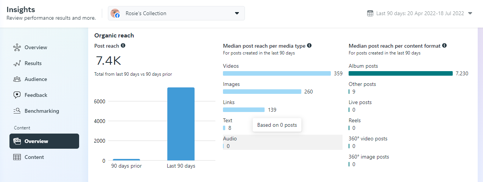Click the Content table grid icon
This screenshot has width=483, height=182.
(x=17, y=157)
